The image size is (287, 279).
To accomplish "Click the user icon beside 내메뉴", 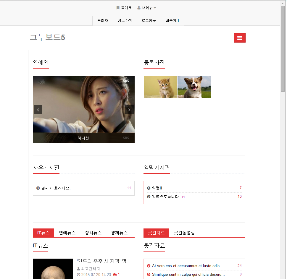I will 139,8.
